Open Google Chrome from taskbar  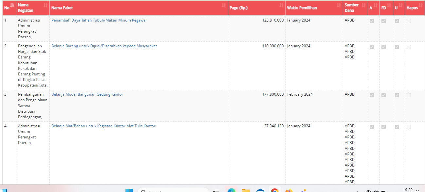point(274,191)
